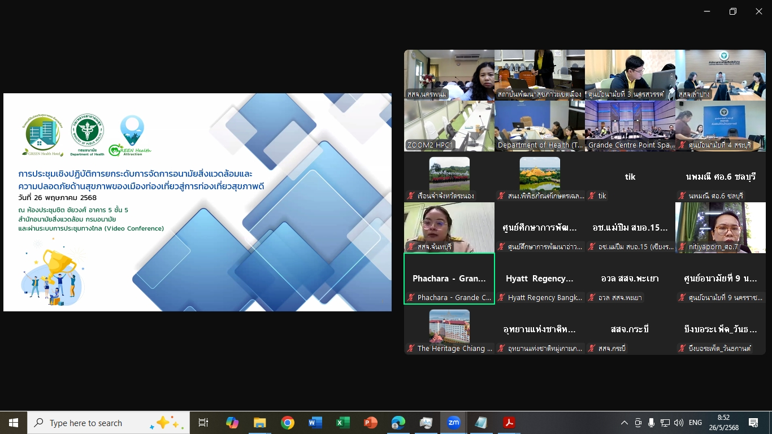The height and width of the screenshot is (434, 772).
Task: Open Task View in the taskbar
Action: (203, 423)
